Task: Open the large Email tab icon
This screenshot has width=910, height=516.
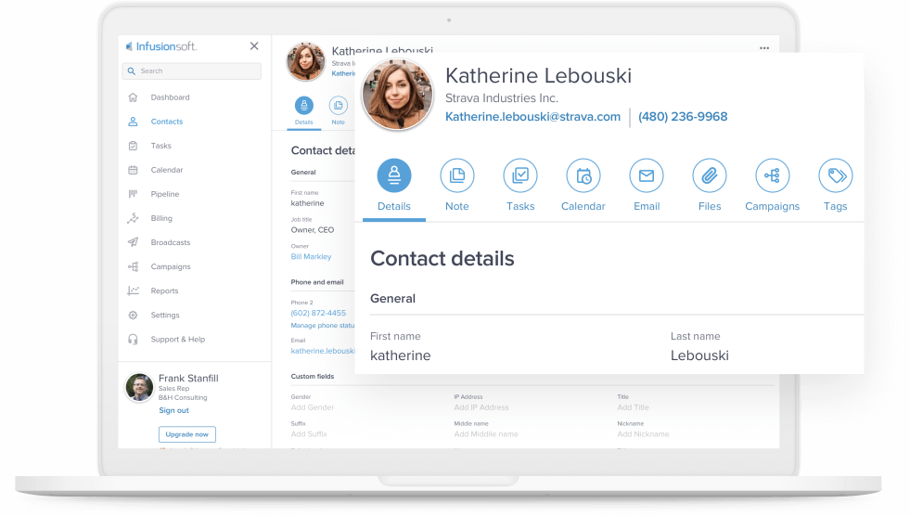Action: 647,175
